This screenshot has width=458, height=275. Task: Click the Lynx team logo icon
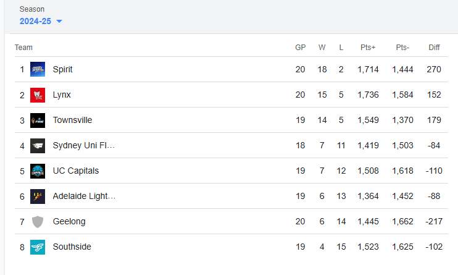click(x=38, y=95)
